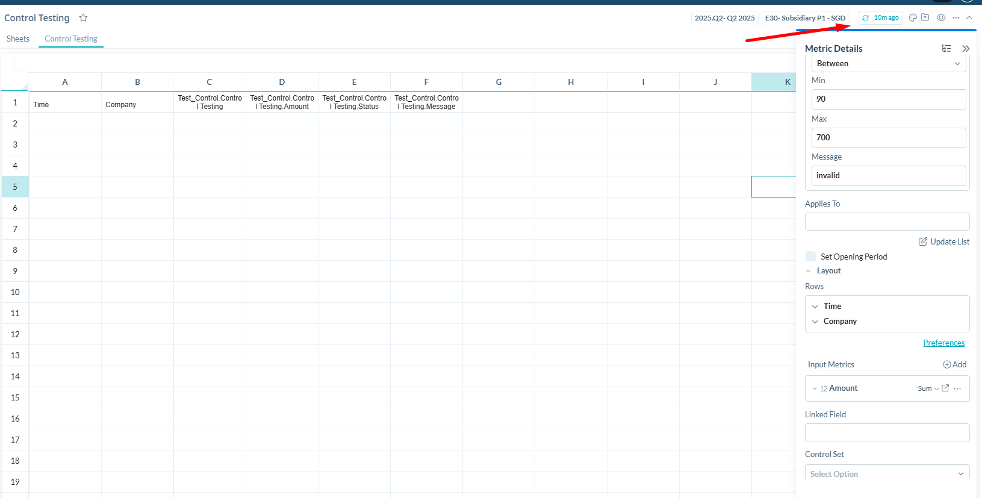The height and width of the screenshot is (498, 982).
Task: Toggle the eye visibility icon in header
Action: pyautogui.click(x=941, y=17)
